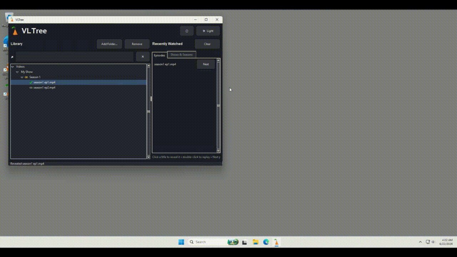Select season1 ep1.mp4 in the library tree
This screenshot has height=257, width=457.
click(44, 82)
